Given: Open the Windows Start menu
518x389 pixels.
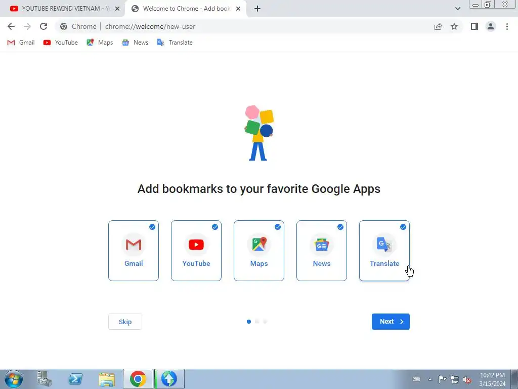Looking at the screenshot, I should coord(14,379).
